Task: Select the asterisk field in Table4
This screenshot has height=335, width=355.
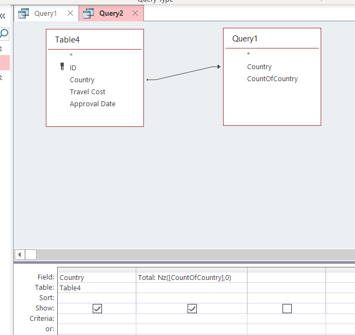Action: [x=71, y=55]
